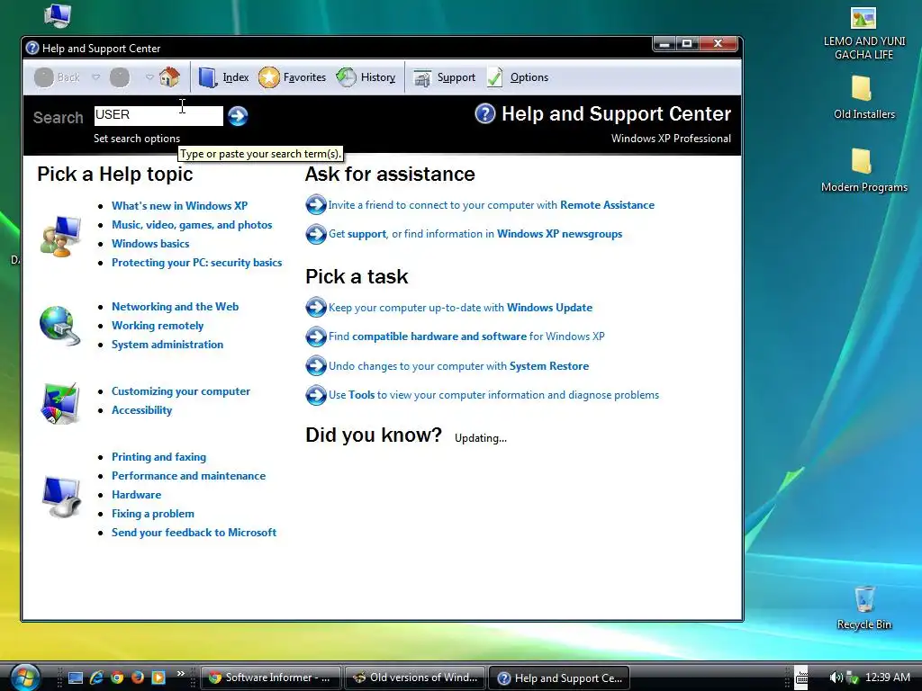Click arrow icon beside Get support
The height and width of the screenshot is (691, 922).
pyautogui.click(x=316, y=234)
